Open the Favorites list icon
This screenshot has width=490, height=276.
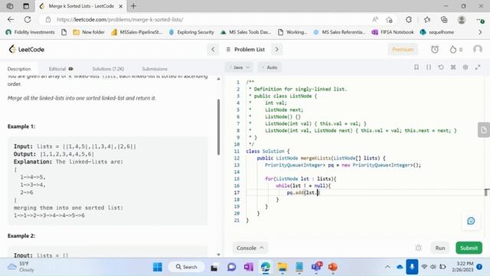click(x=427, y=19)
